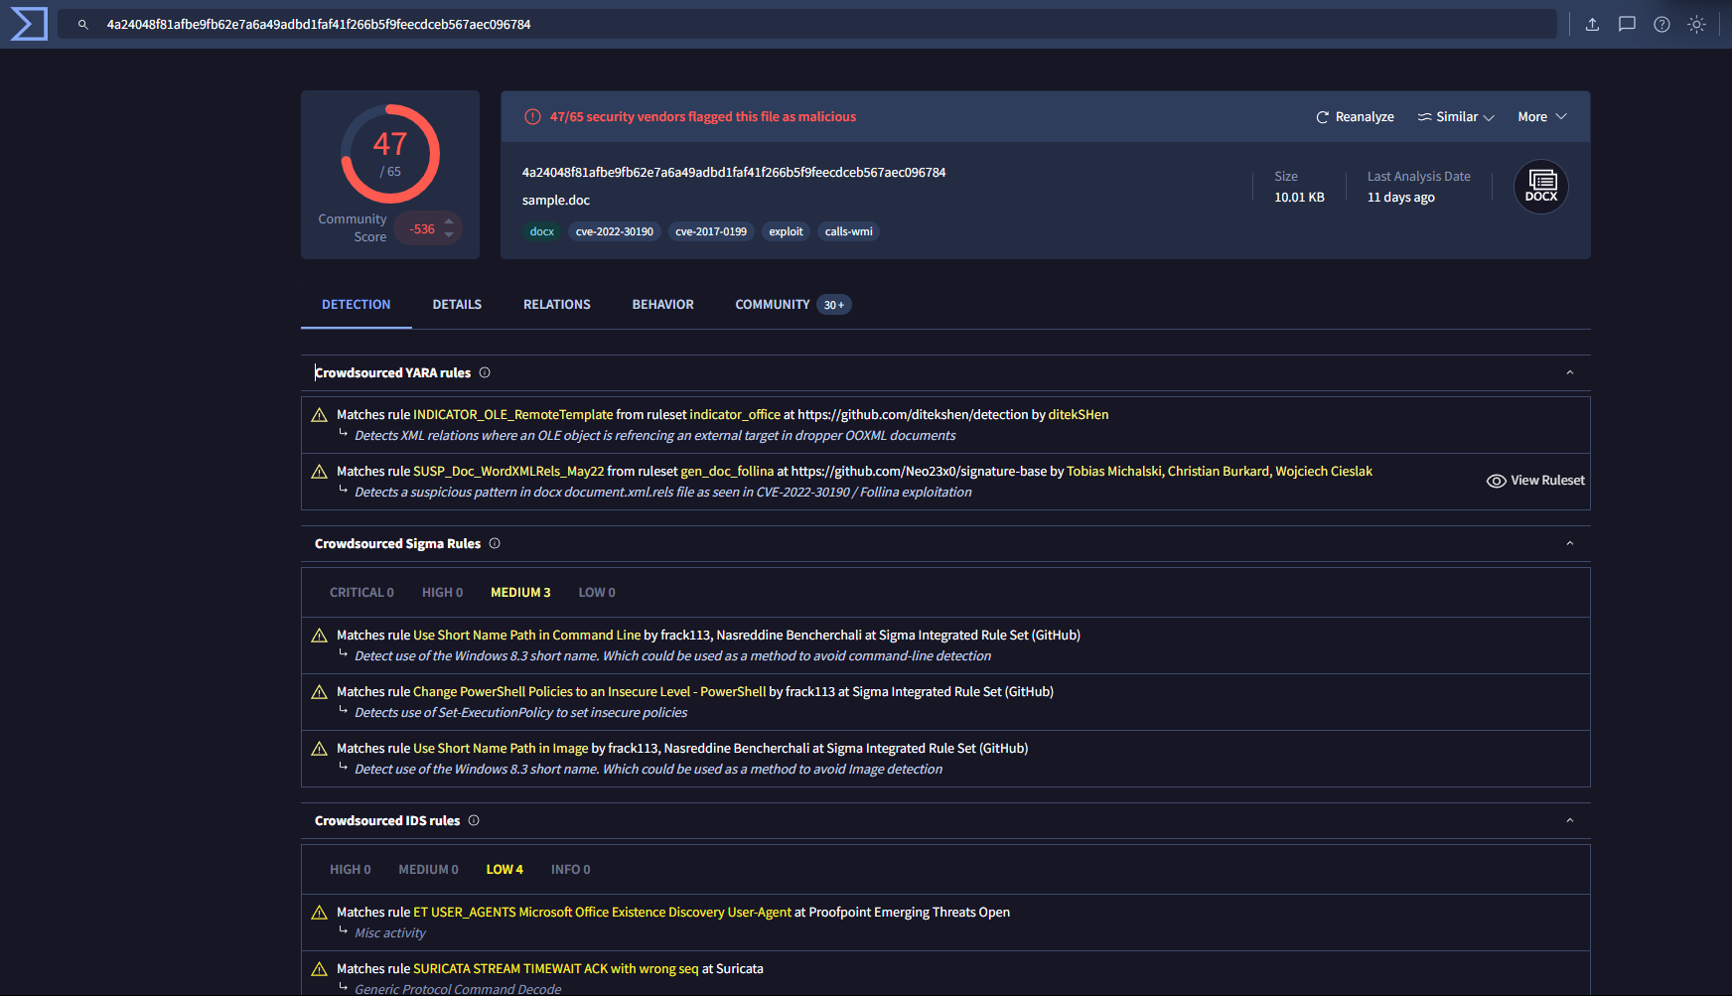1732x996 pixels.
Task: Filter Sigma rules by HIGH 0
Action: tap(442, 593)
